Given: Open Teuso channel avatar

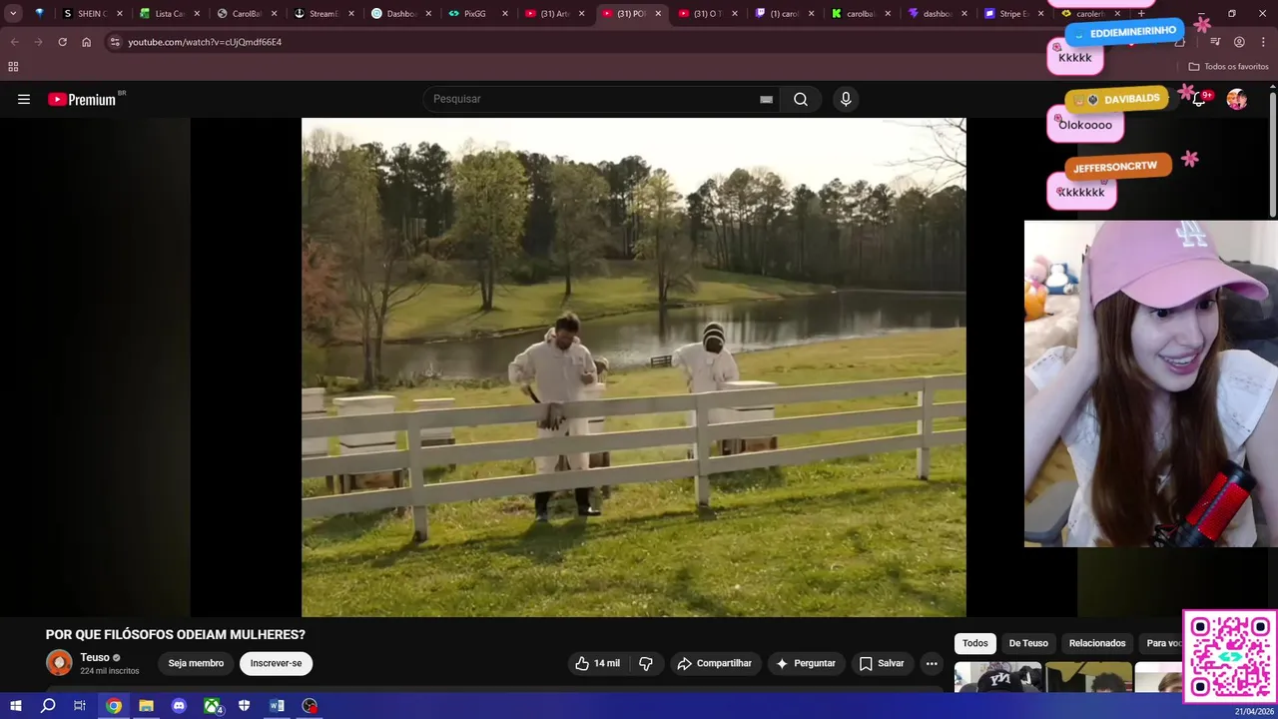Looking at the screenshot, I should click(59, 662).
